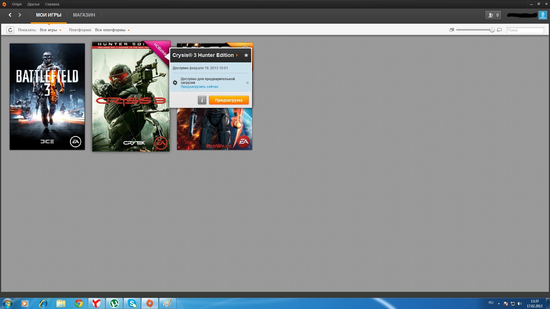
Task: Refresh the game library
Action: click(10, 30)
